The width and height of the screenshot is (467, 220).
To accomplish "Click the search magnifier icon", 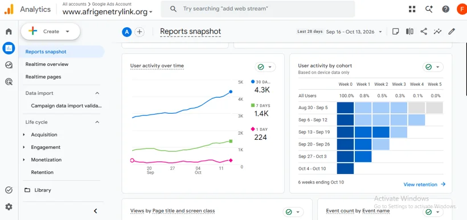I will (173, 9).
